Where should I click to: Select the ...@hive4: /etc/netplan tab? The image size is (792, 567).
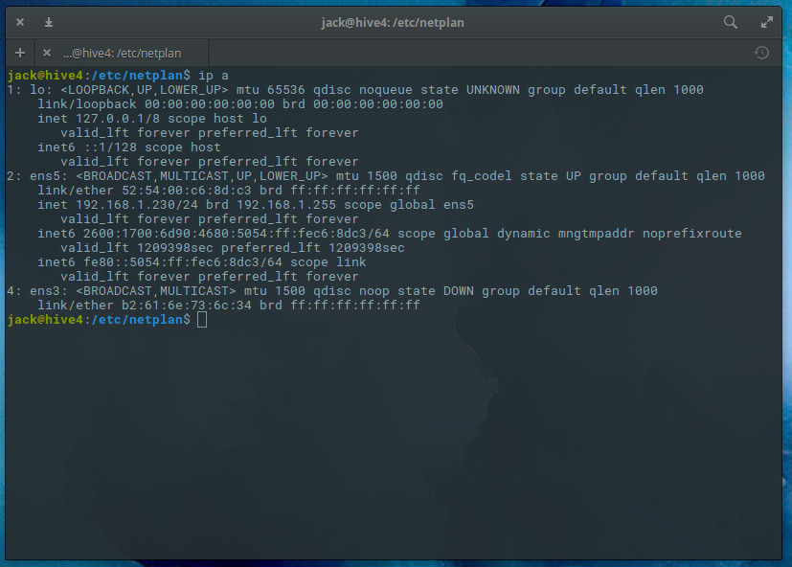pyautogui.click(x=122, y=53)
